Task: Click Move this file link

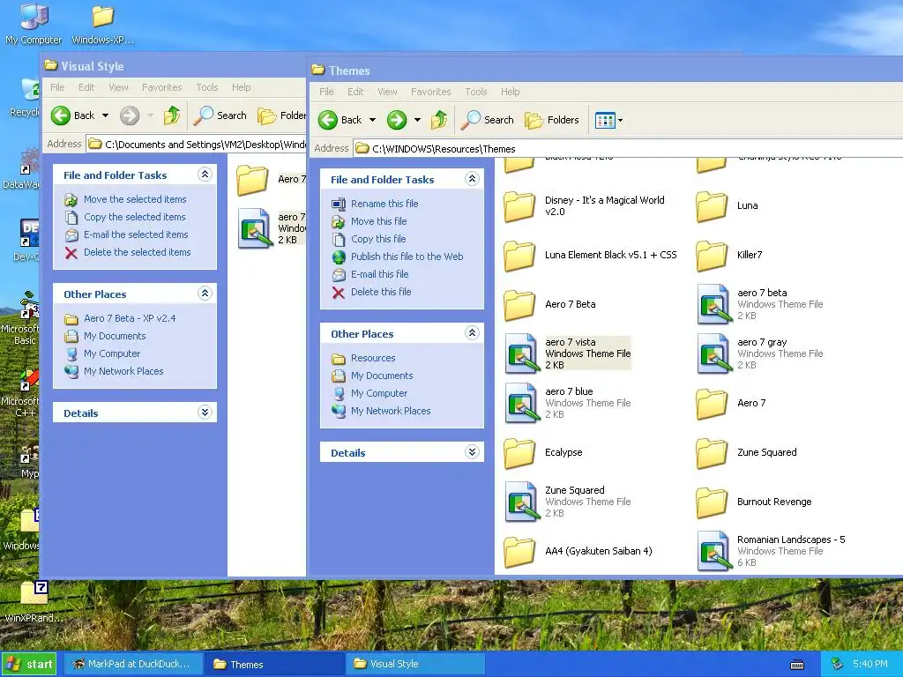Action: pyautogui.click(x=378, y=221)
